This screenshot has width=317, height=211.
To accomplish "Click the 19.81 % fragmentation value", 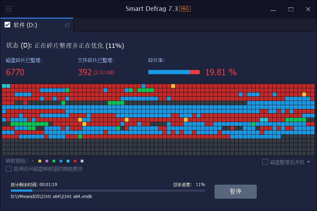I will [221, 72].
